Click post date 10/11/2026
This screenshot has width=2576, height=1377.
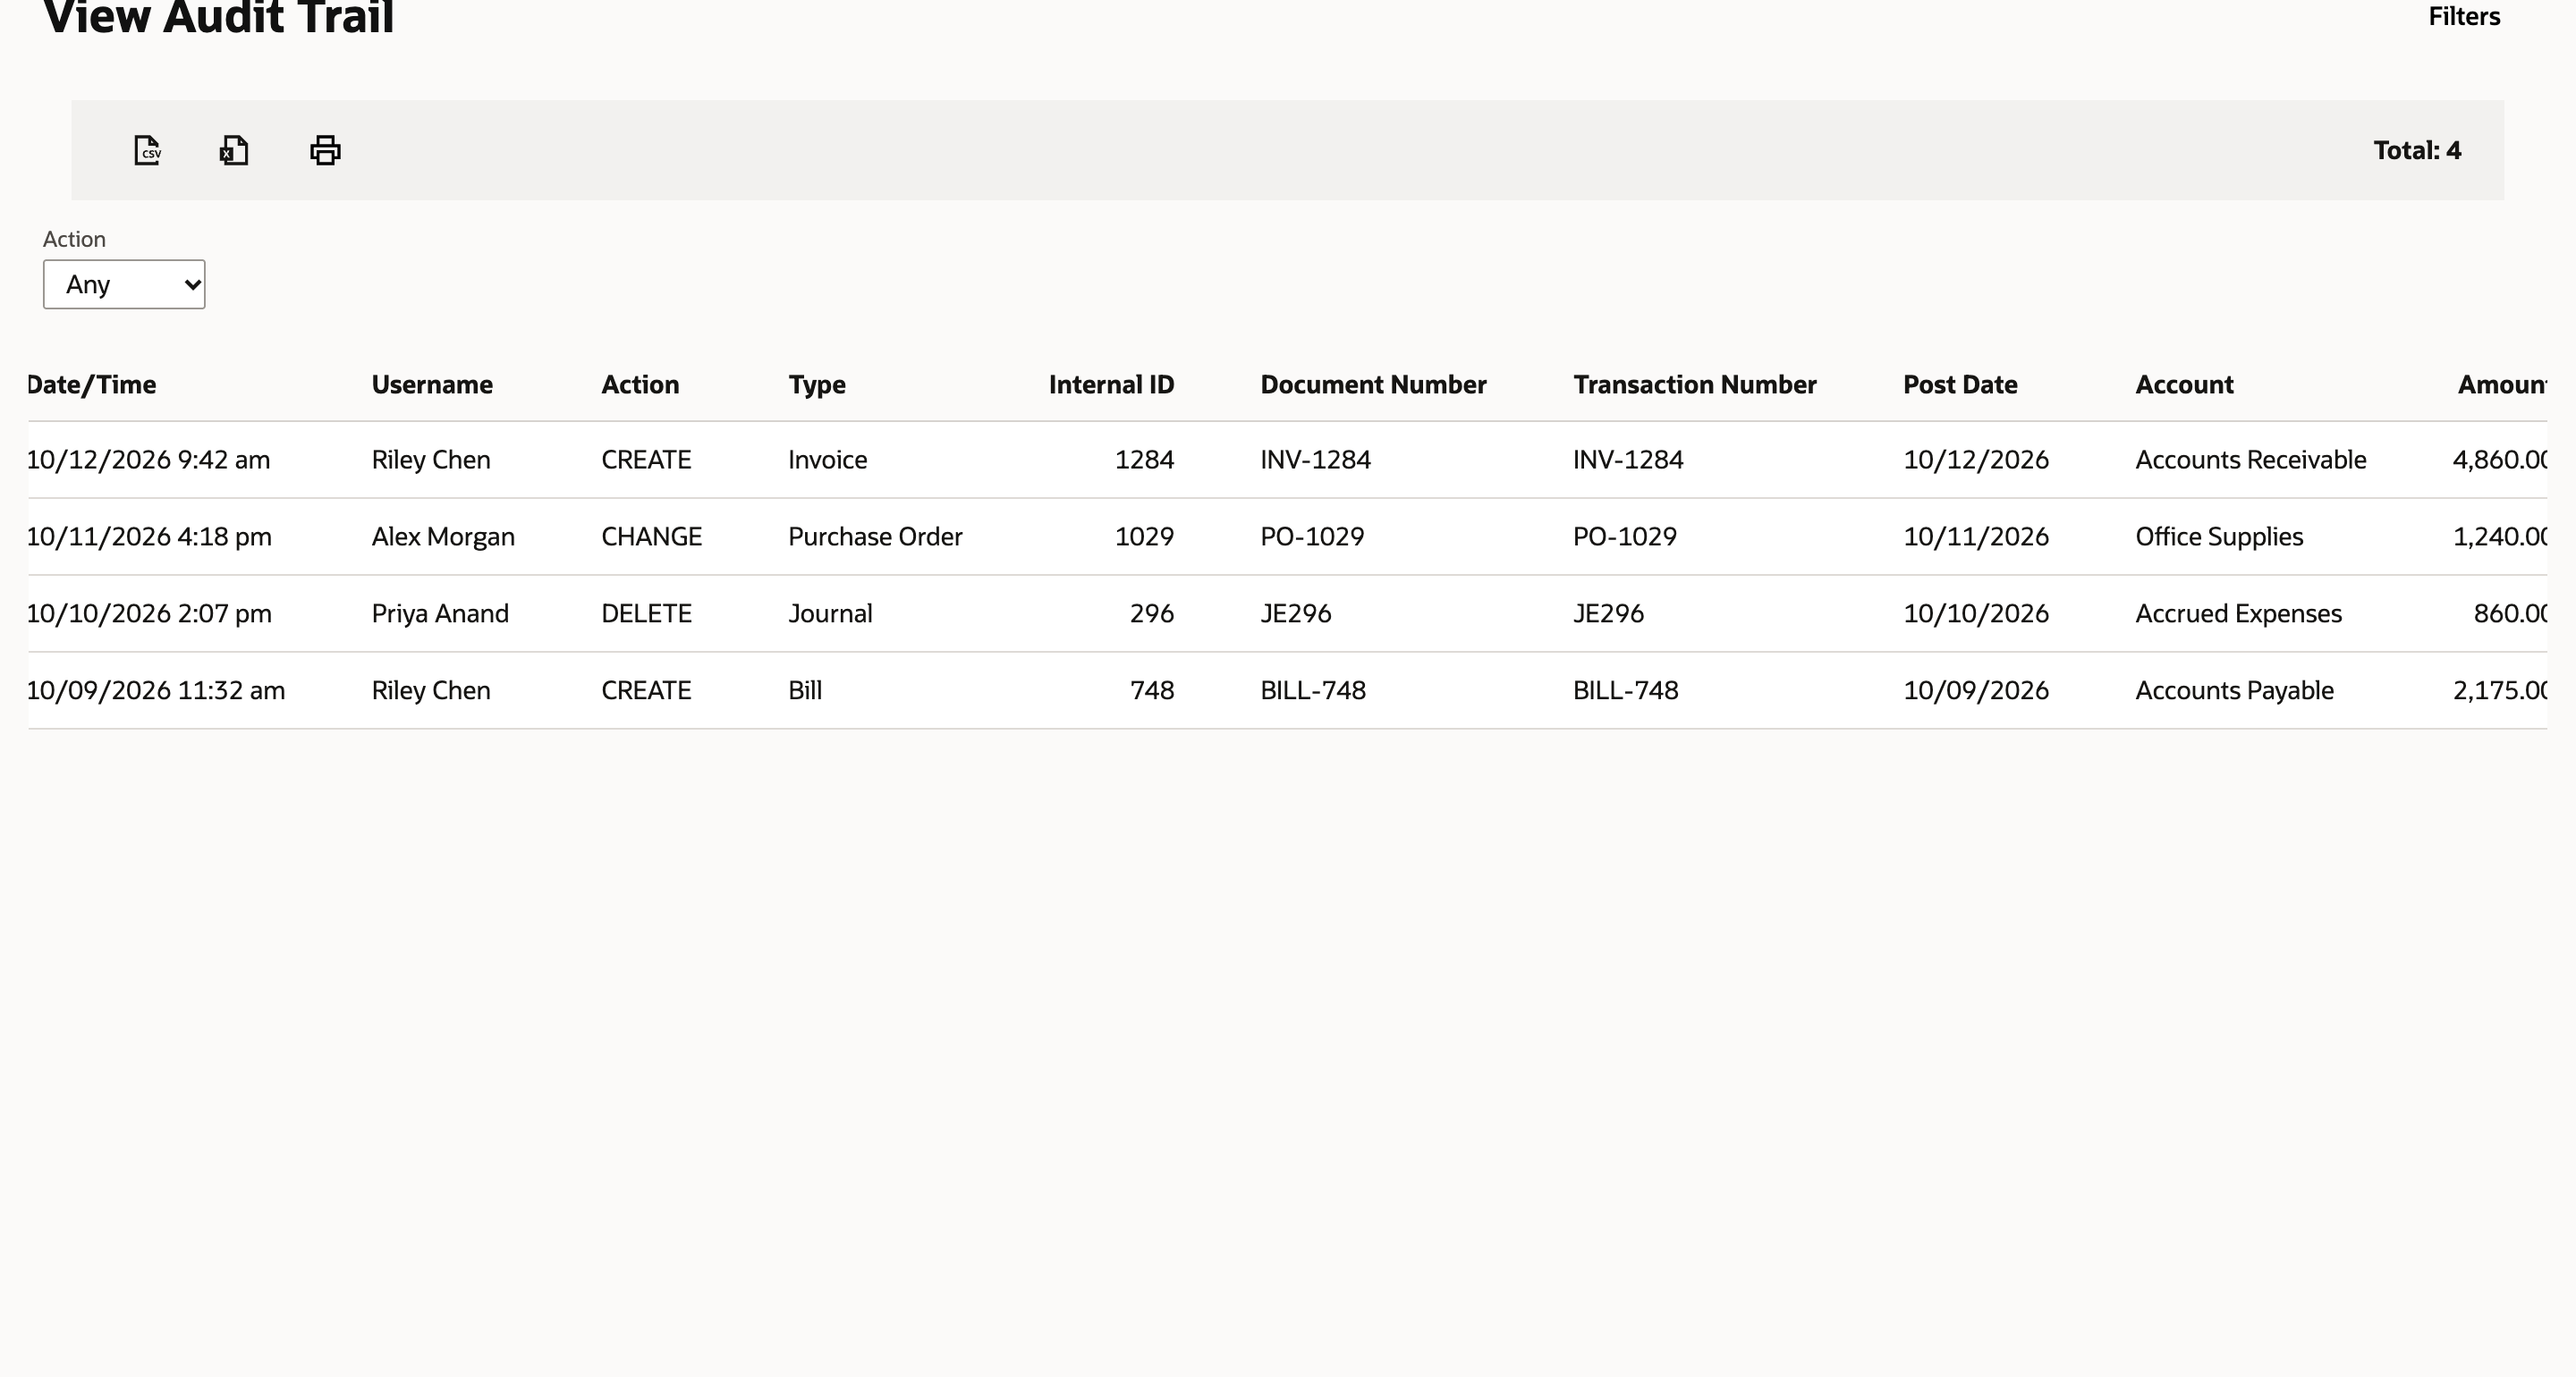[1975, 537]
